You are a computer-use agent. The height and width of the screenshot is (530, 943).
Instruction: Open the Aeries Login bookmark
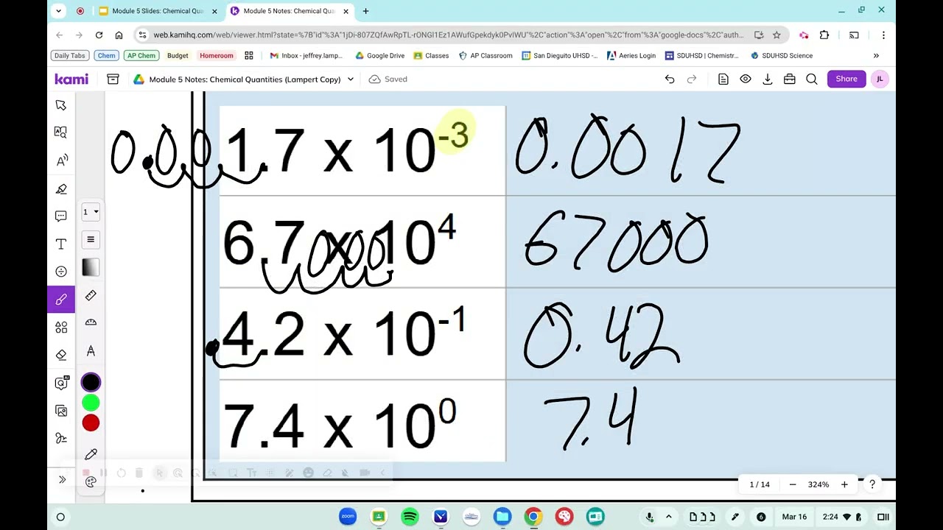coord(631,55)
